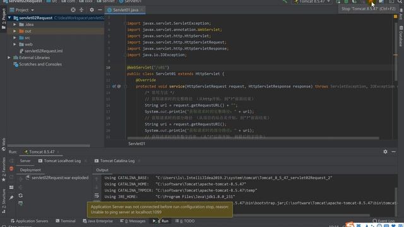Click the console vertical scrollbar
The height and width of the screenshot is (227, 404).
(396, 201)
